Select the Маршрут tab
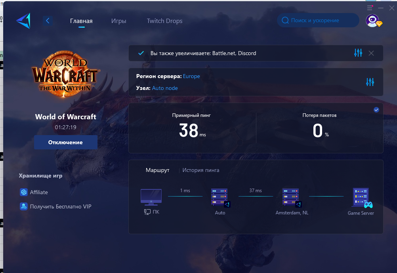This screenshot has height=273, width=397. coord(157,170)
